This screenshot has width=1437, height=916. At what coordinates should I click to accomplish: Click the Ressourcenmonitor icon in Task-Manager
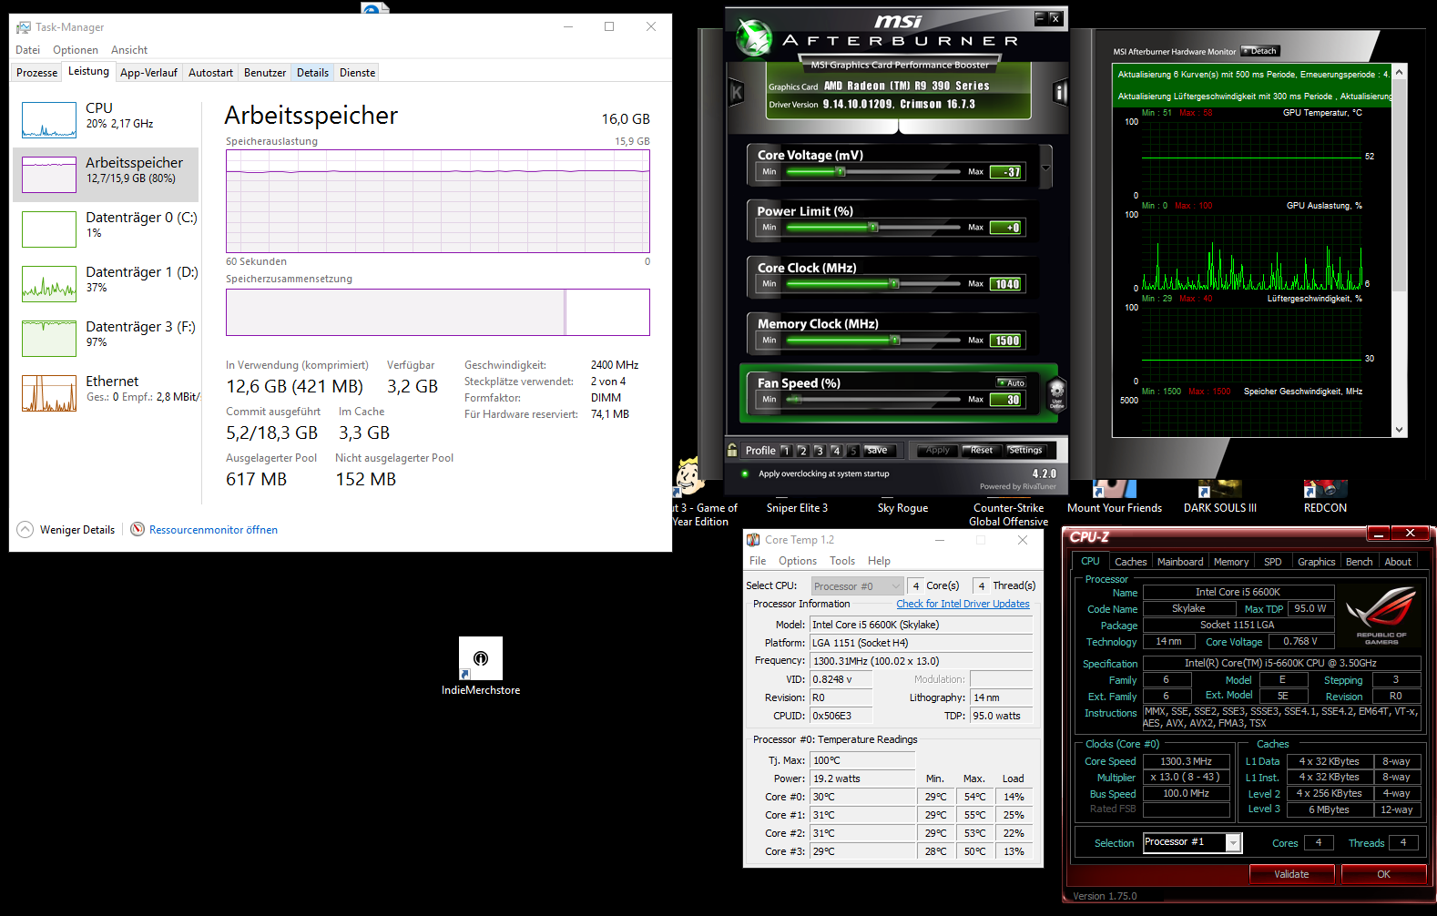point(138,529)
